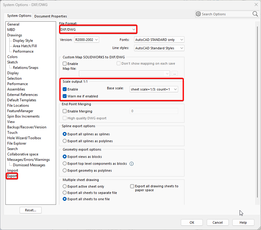The height and width of the screenshot is (230, 261).
Task: Select Spin Box Increments in options list
Action: pos(23,116)
